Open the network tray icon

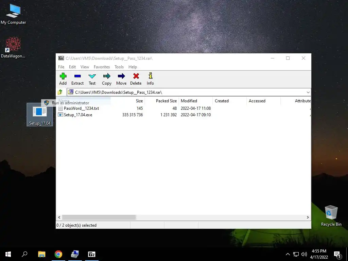(296, 254)
